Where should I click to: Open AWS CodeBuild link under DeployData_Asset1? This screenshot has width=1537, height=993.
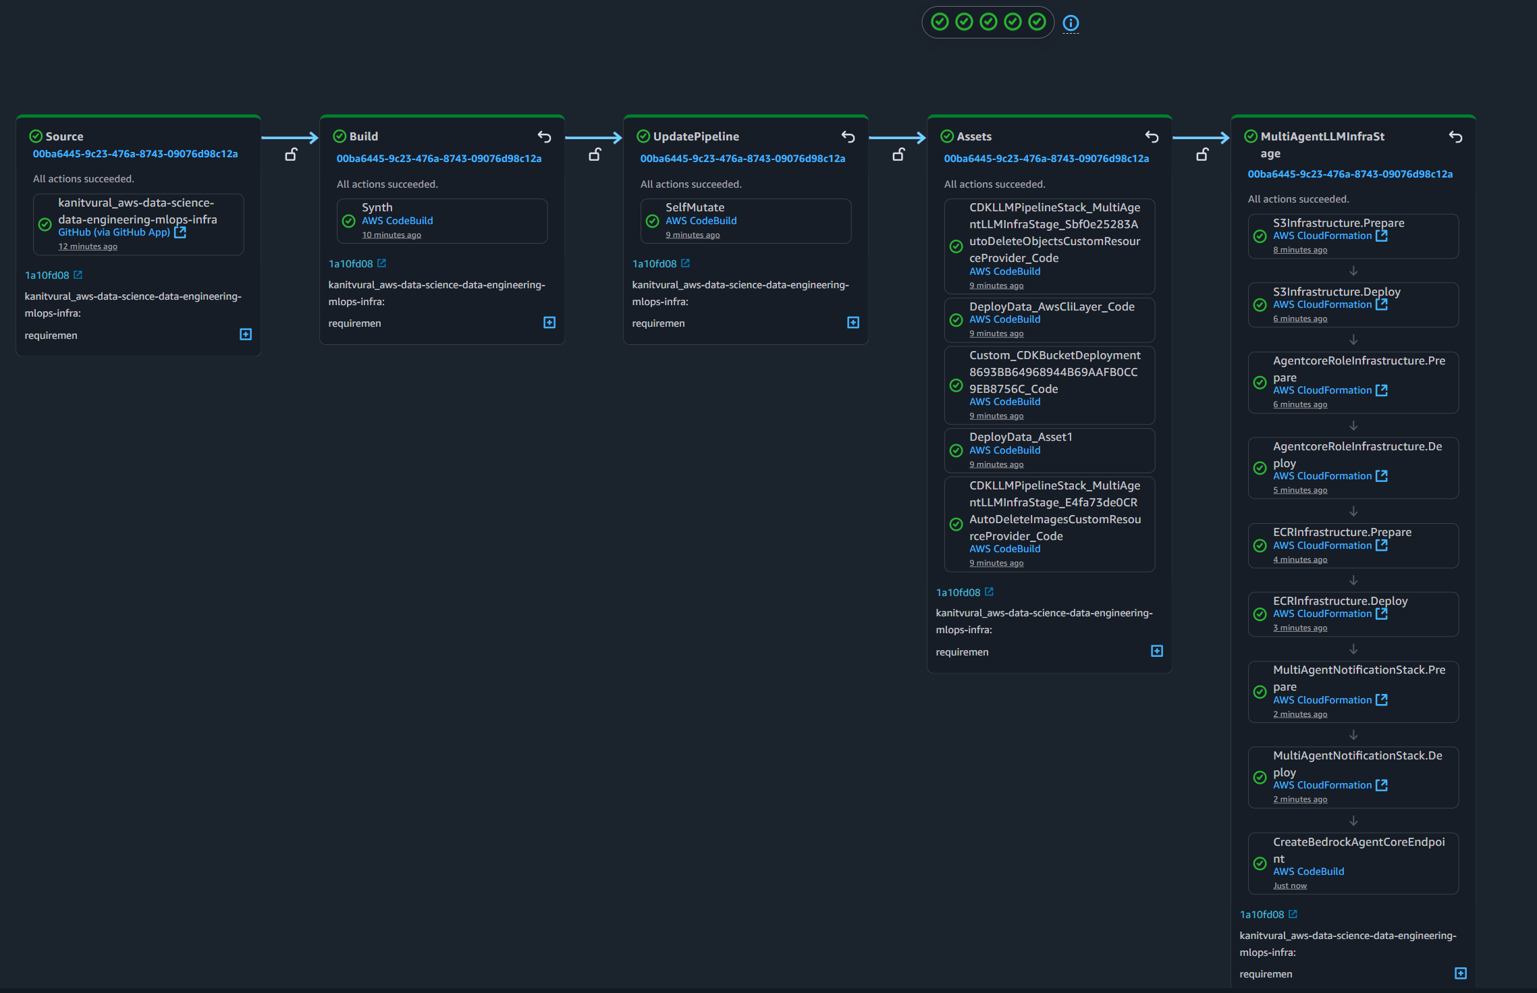tap(1005, 450)
